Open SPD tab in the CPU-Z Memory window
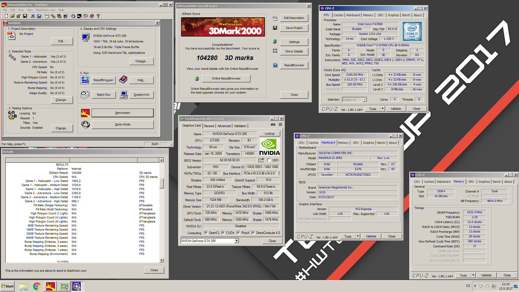This screenshot has height=292, width=519. (471, 182)
